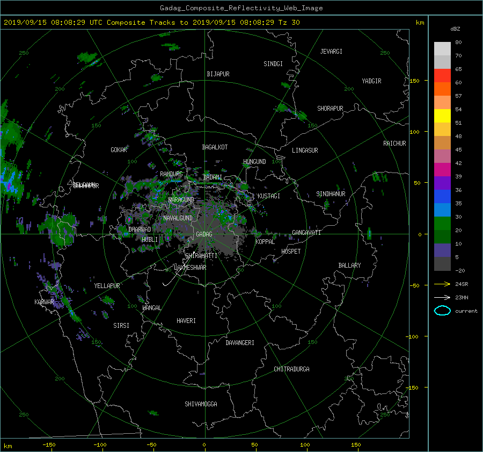Click the GOKAK label
The width and height of the screenshot is (483, 452).
pos(119,150)
